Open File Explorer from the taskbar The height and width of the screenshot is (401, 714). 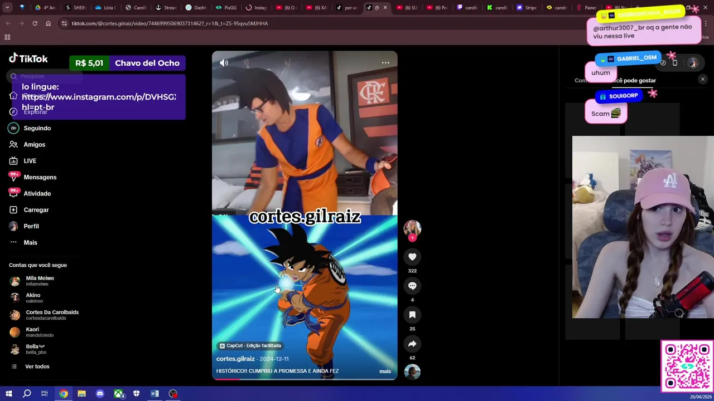[81, 394]
